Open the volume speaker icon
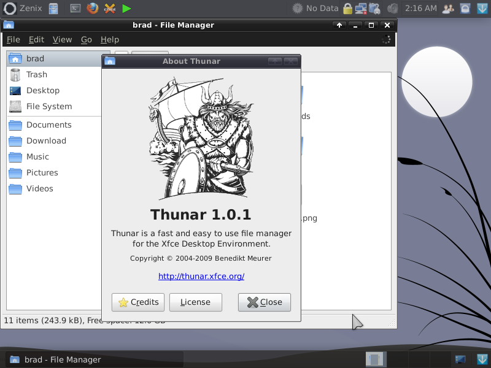This screenshot has height=368, width=491. pos(392,9)
